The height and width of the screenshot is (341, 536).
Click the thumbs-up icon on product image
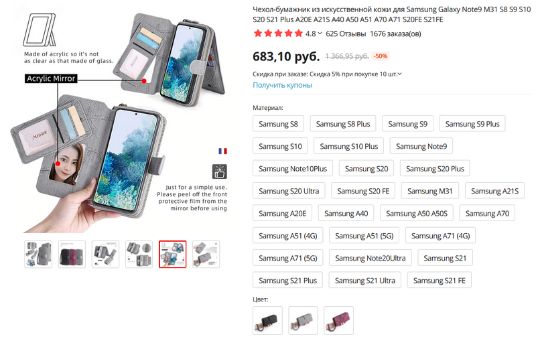pos(219,171)
